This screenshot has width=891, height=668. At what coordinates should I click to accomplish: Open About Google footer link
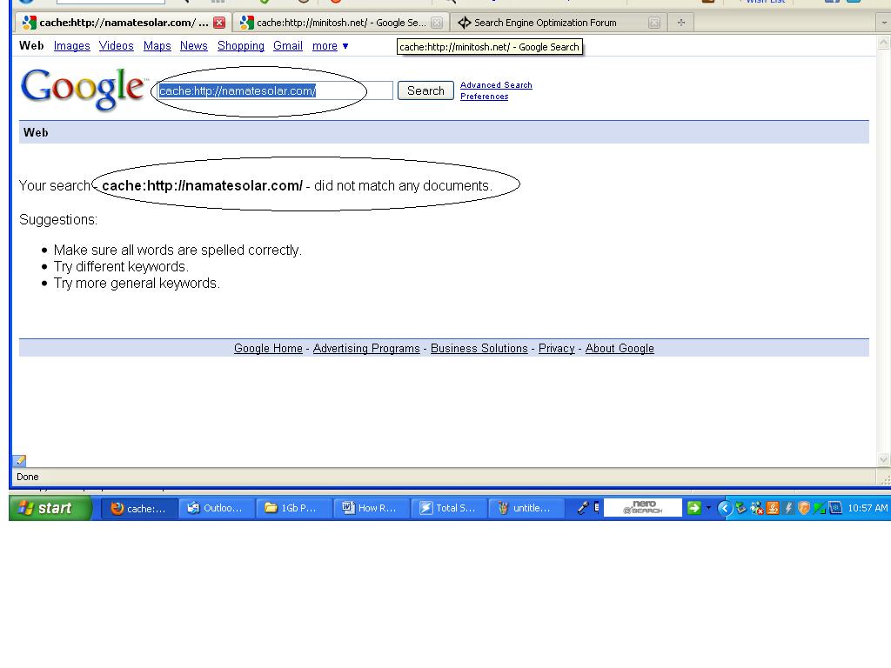click(620, 348)
